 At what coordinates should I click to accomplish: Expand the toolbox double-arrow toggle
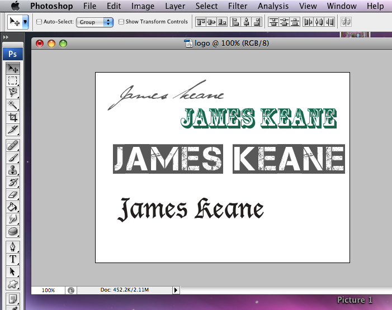click(6, 37)
